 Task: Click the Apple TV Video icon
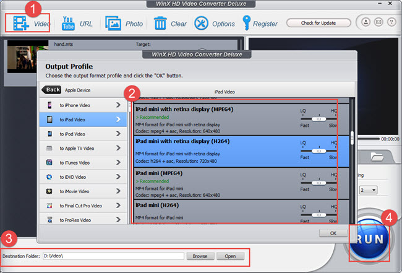[x=49, y=149]
